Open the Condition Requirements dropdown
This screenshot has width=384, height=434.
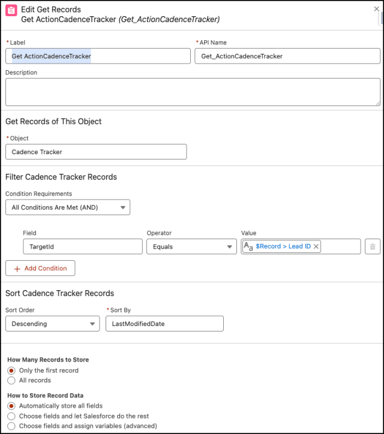(x=68, y=207)
